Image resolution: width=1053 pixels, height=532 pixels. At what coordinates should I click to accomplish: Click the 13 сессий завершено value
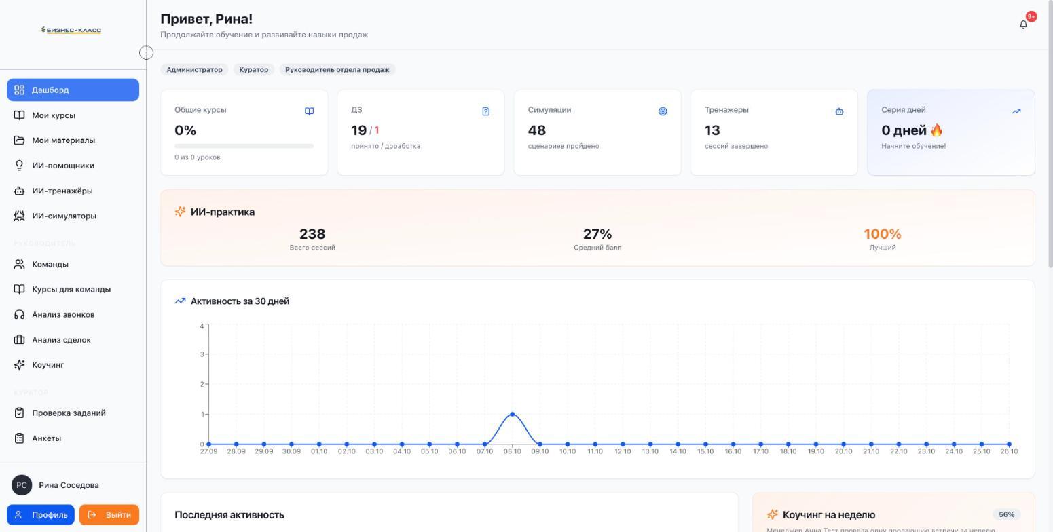point(712,130)
